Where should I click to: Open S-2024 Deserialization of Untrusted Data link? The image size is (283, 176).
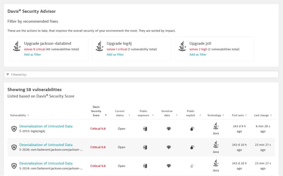tap(46, 163)
